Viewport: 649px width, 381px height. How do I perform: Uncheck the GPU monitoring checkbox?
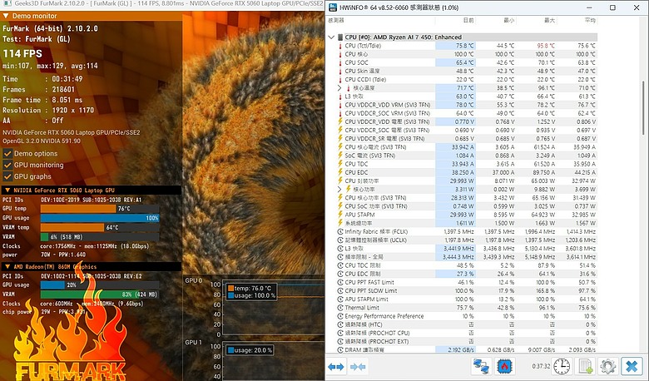point(7,165)
